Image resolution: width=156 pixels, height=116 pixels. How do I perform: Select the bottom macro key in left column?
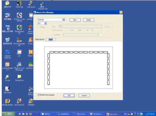pos(49,83)
